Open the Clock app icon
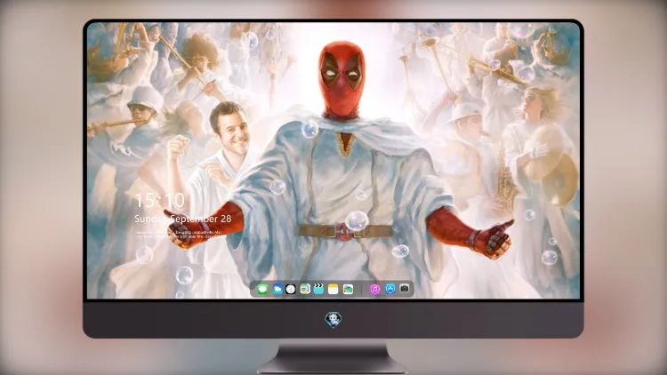The image size is (667, 375). [291, 290]
